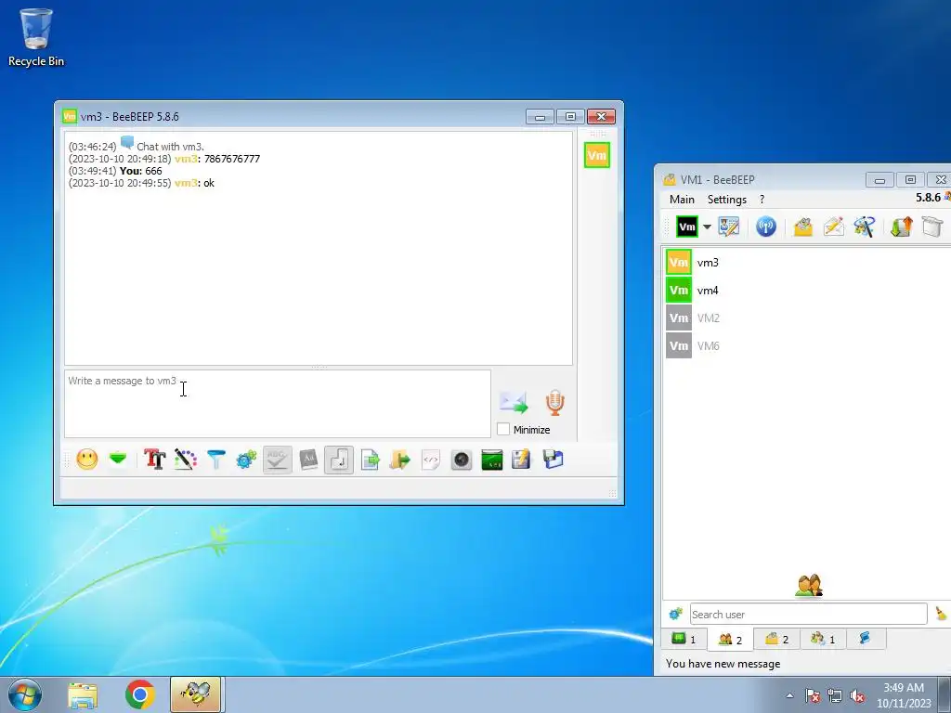Change chat font with the red T icon

pos(155,460)
